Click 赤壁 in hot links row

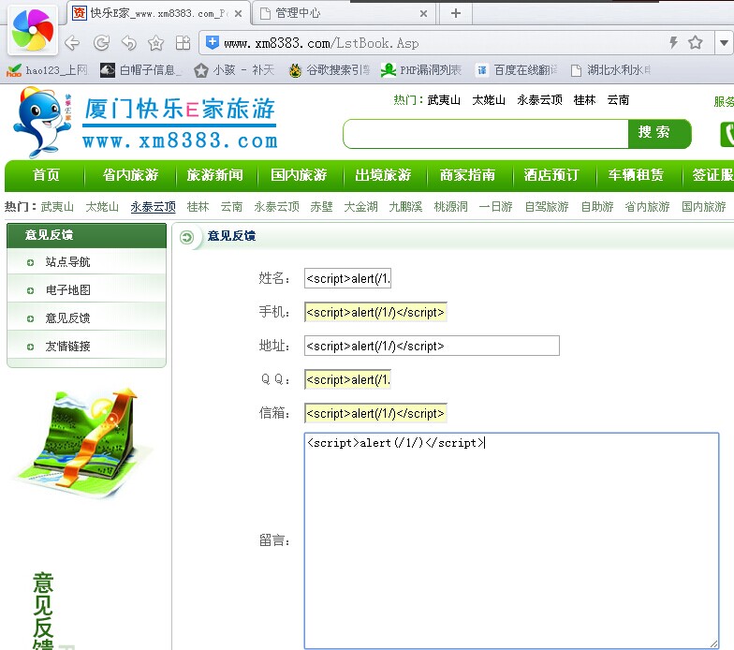tap(321, 206)
